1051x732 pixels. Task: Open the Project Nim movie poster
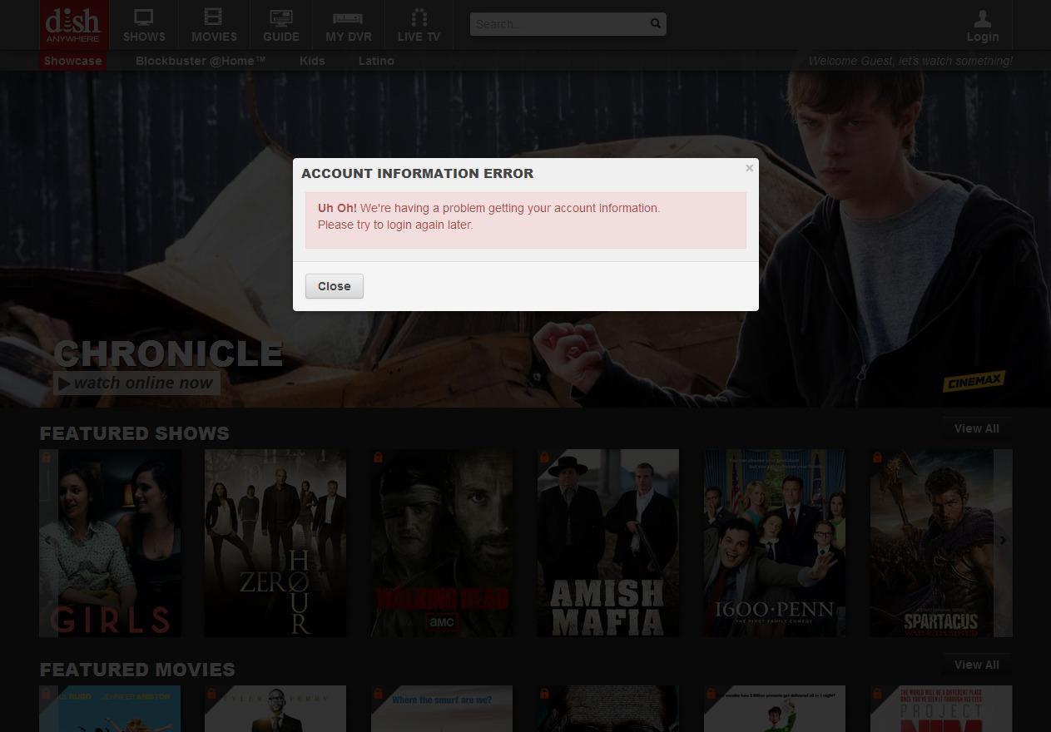coord(941,709)
